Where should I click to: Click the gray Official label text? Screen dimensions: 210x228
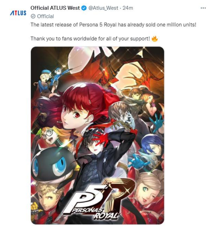coord(46,16)
